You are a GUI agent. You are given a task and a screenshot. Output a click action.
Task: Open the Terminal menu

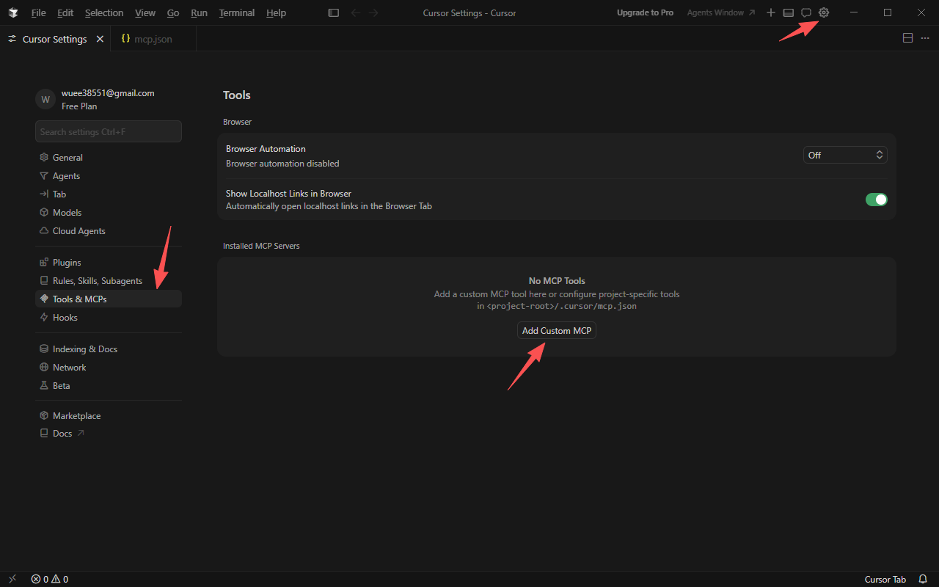(x=237, y=12)
